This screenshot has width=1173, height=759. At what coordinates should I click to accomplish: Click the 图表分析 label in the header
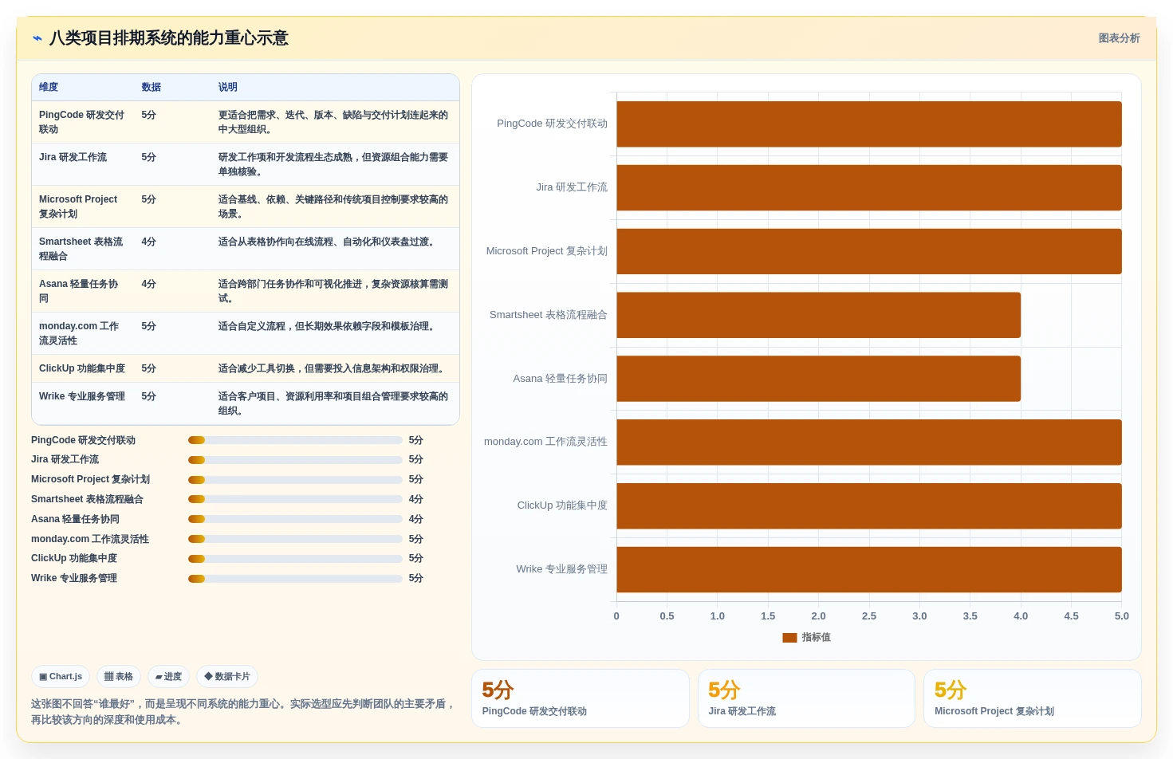point(1119,38)
